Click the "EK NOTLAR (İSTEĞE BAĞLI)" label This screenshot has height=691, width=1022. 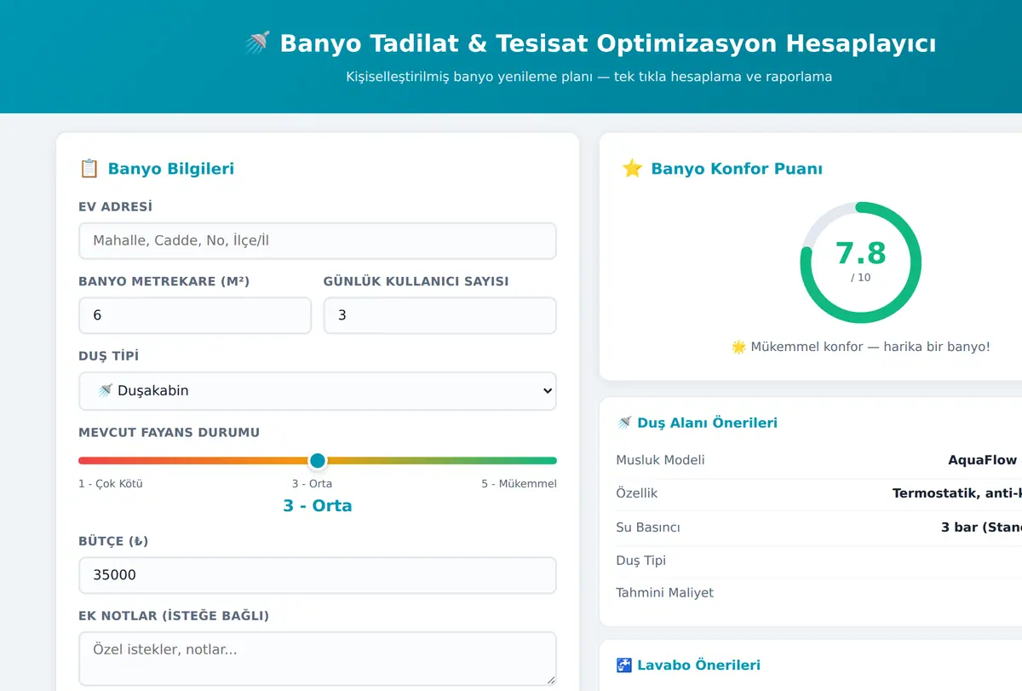point(174,616)
